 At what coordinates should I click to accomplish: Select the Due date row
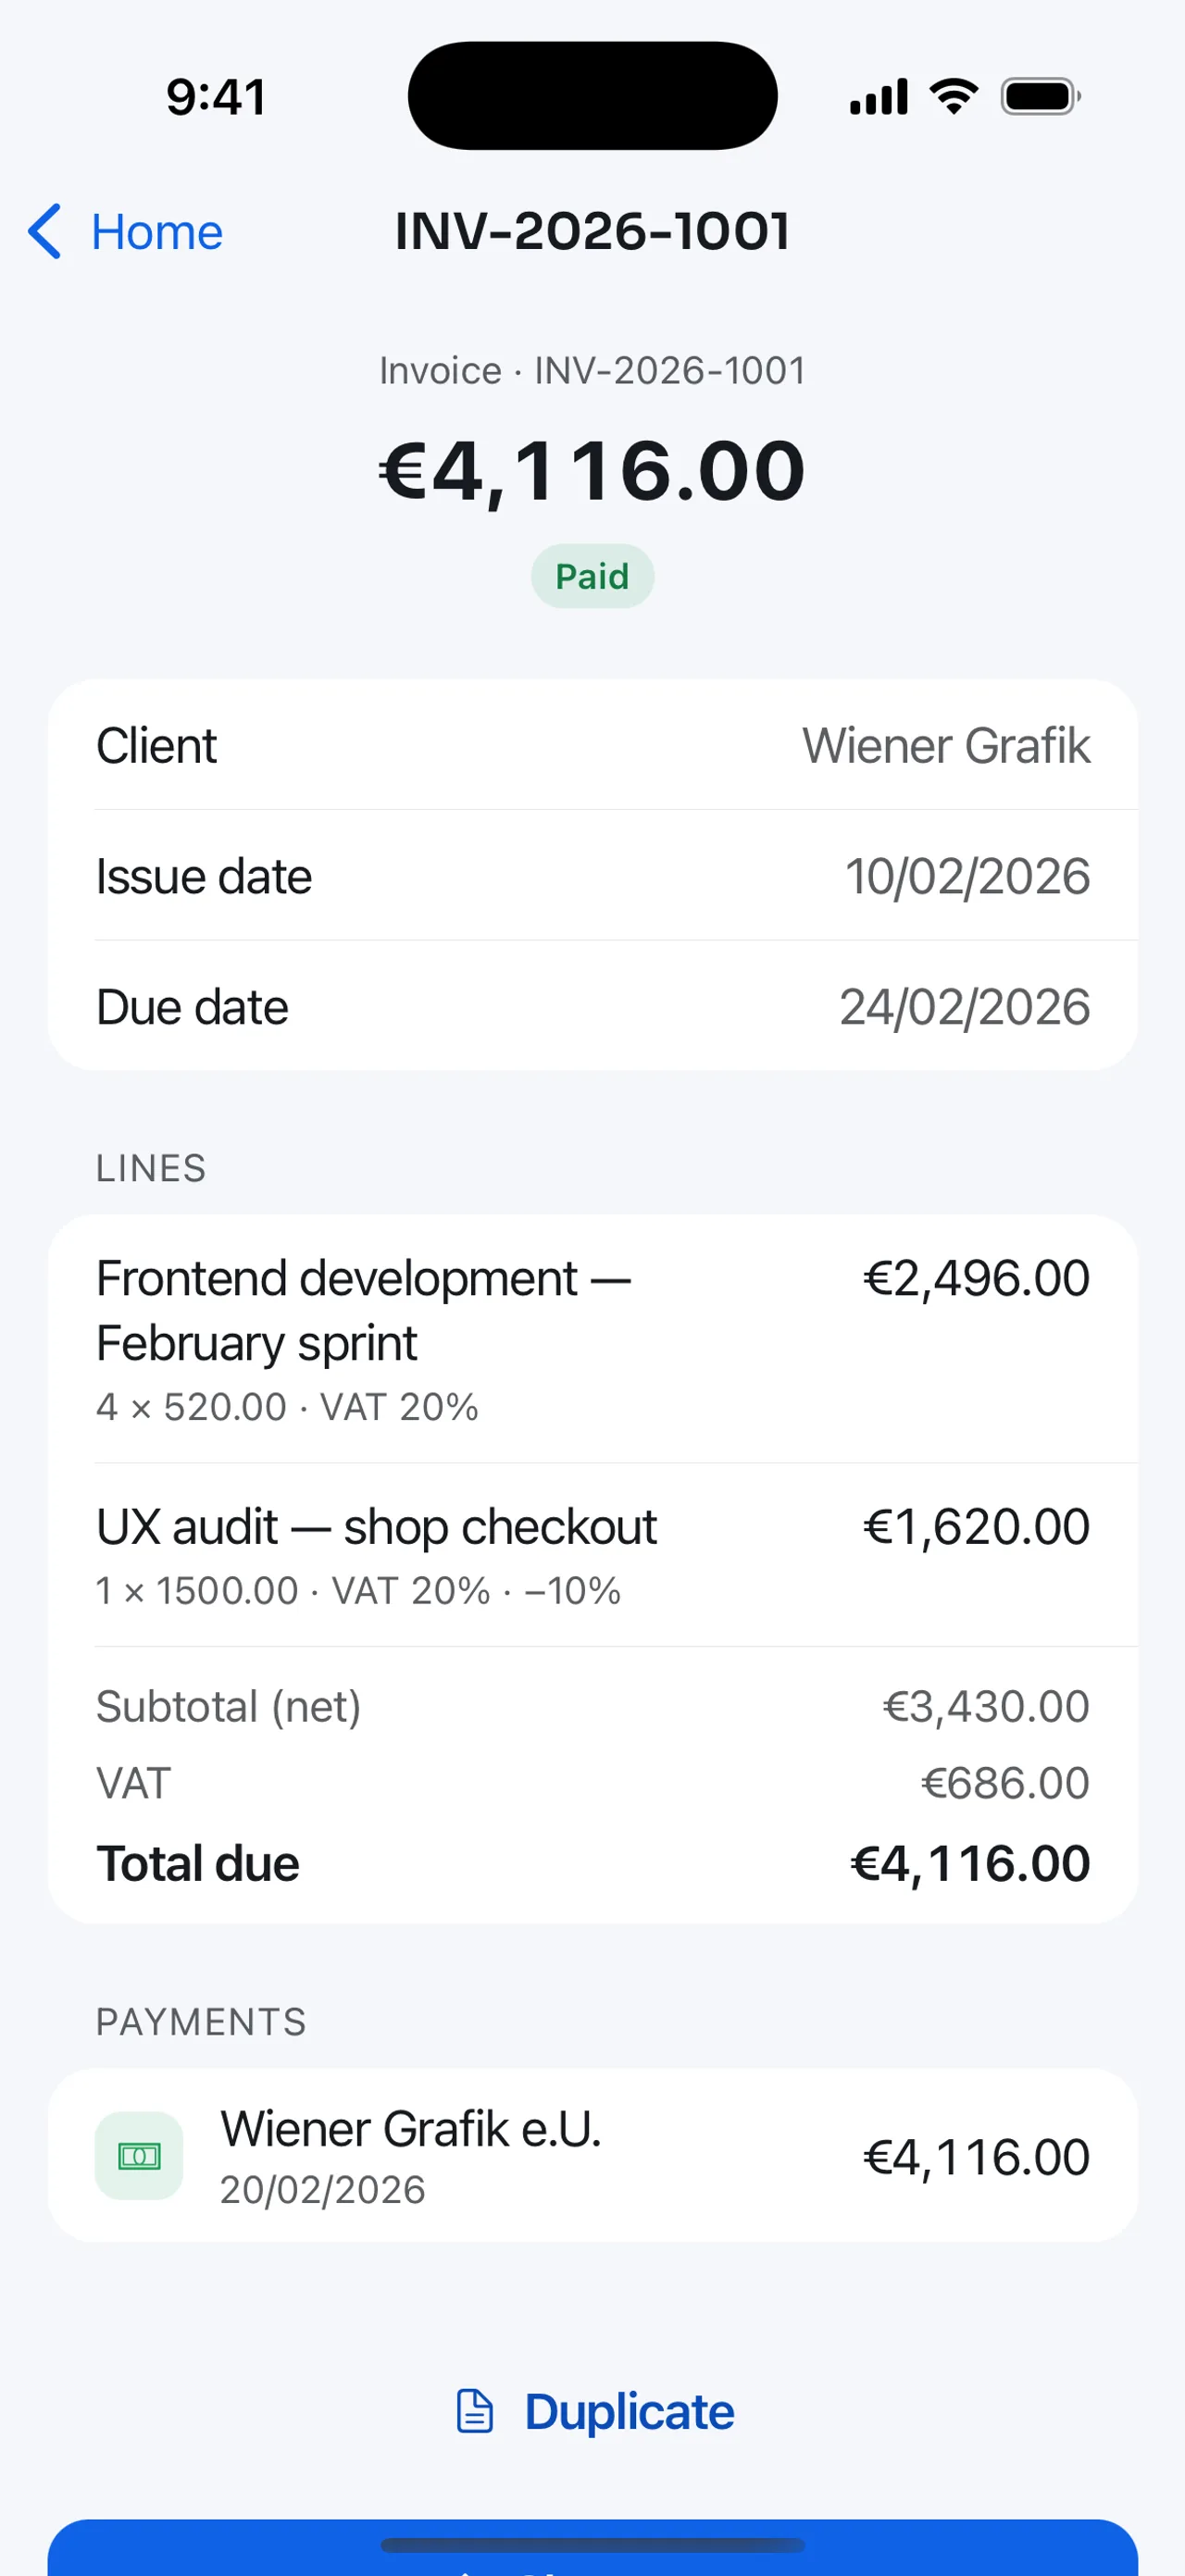[x=592, y=1006]
